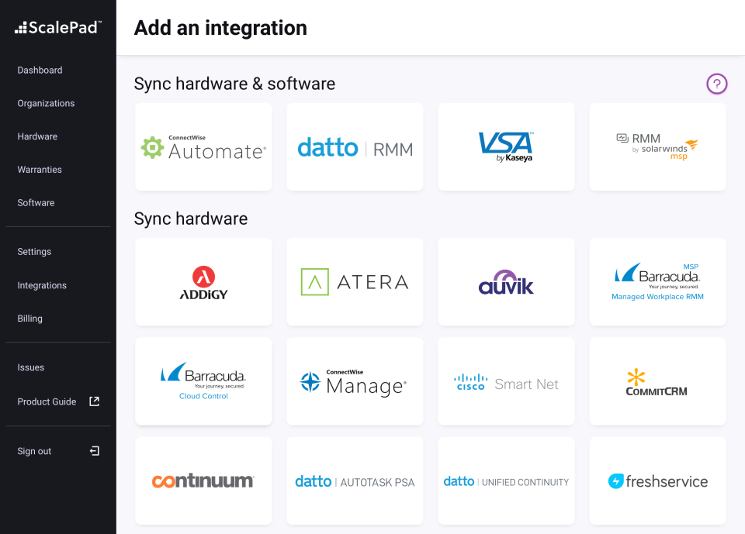Open the Product Guide link
The width and height of the screenshot is (745, 534).
click(x=47, y=401)
